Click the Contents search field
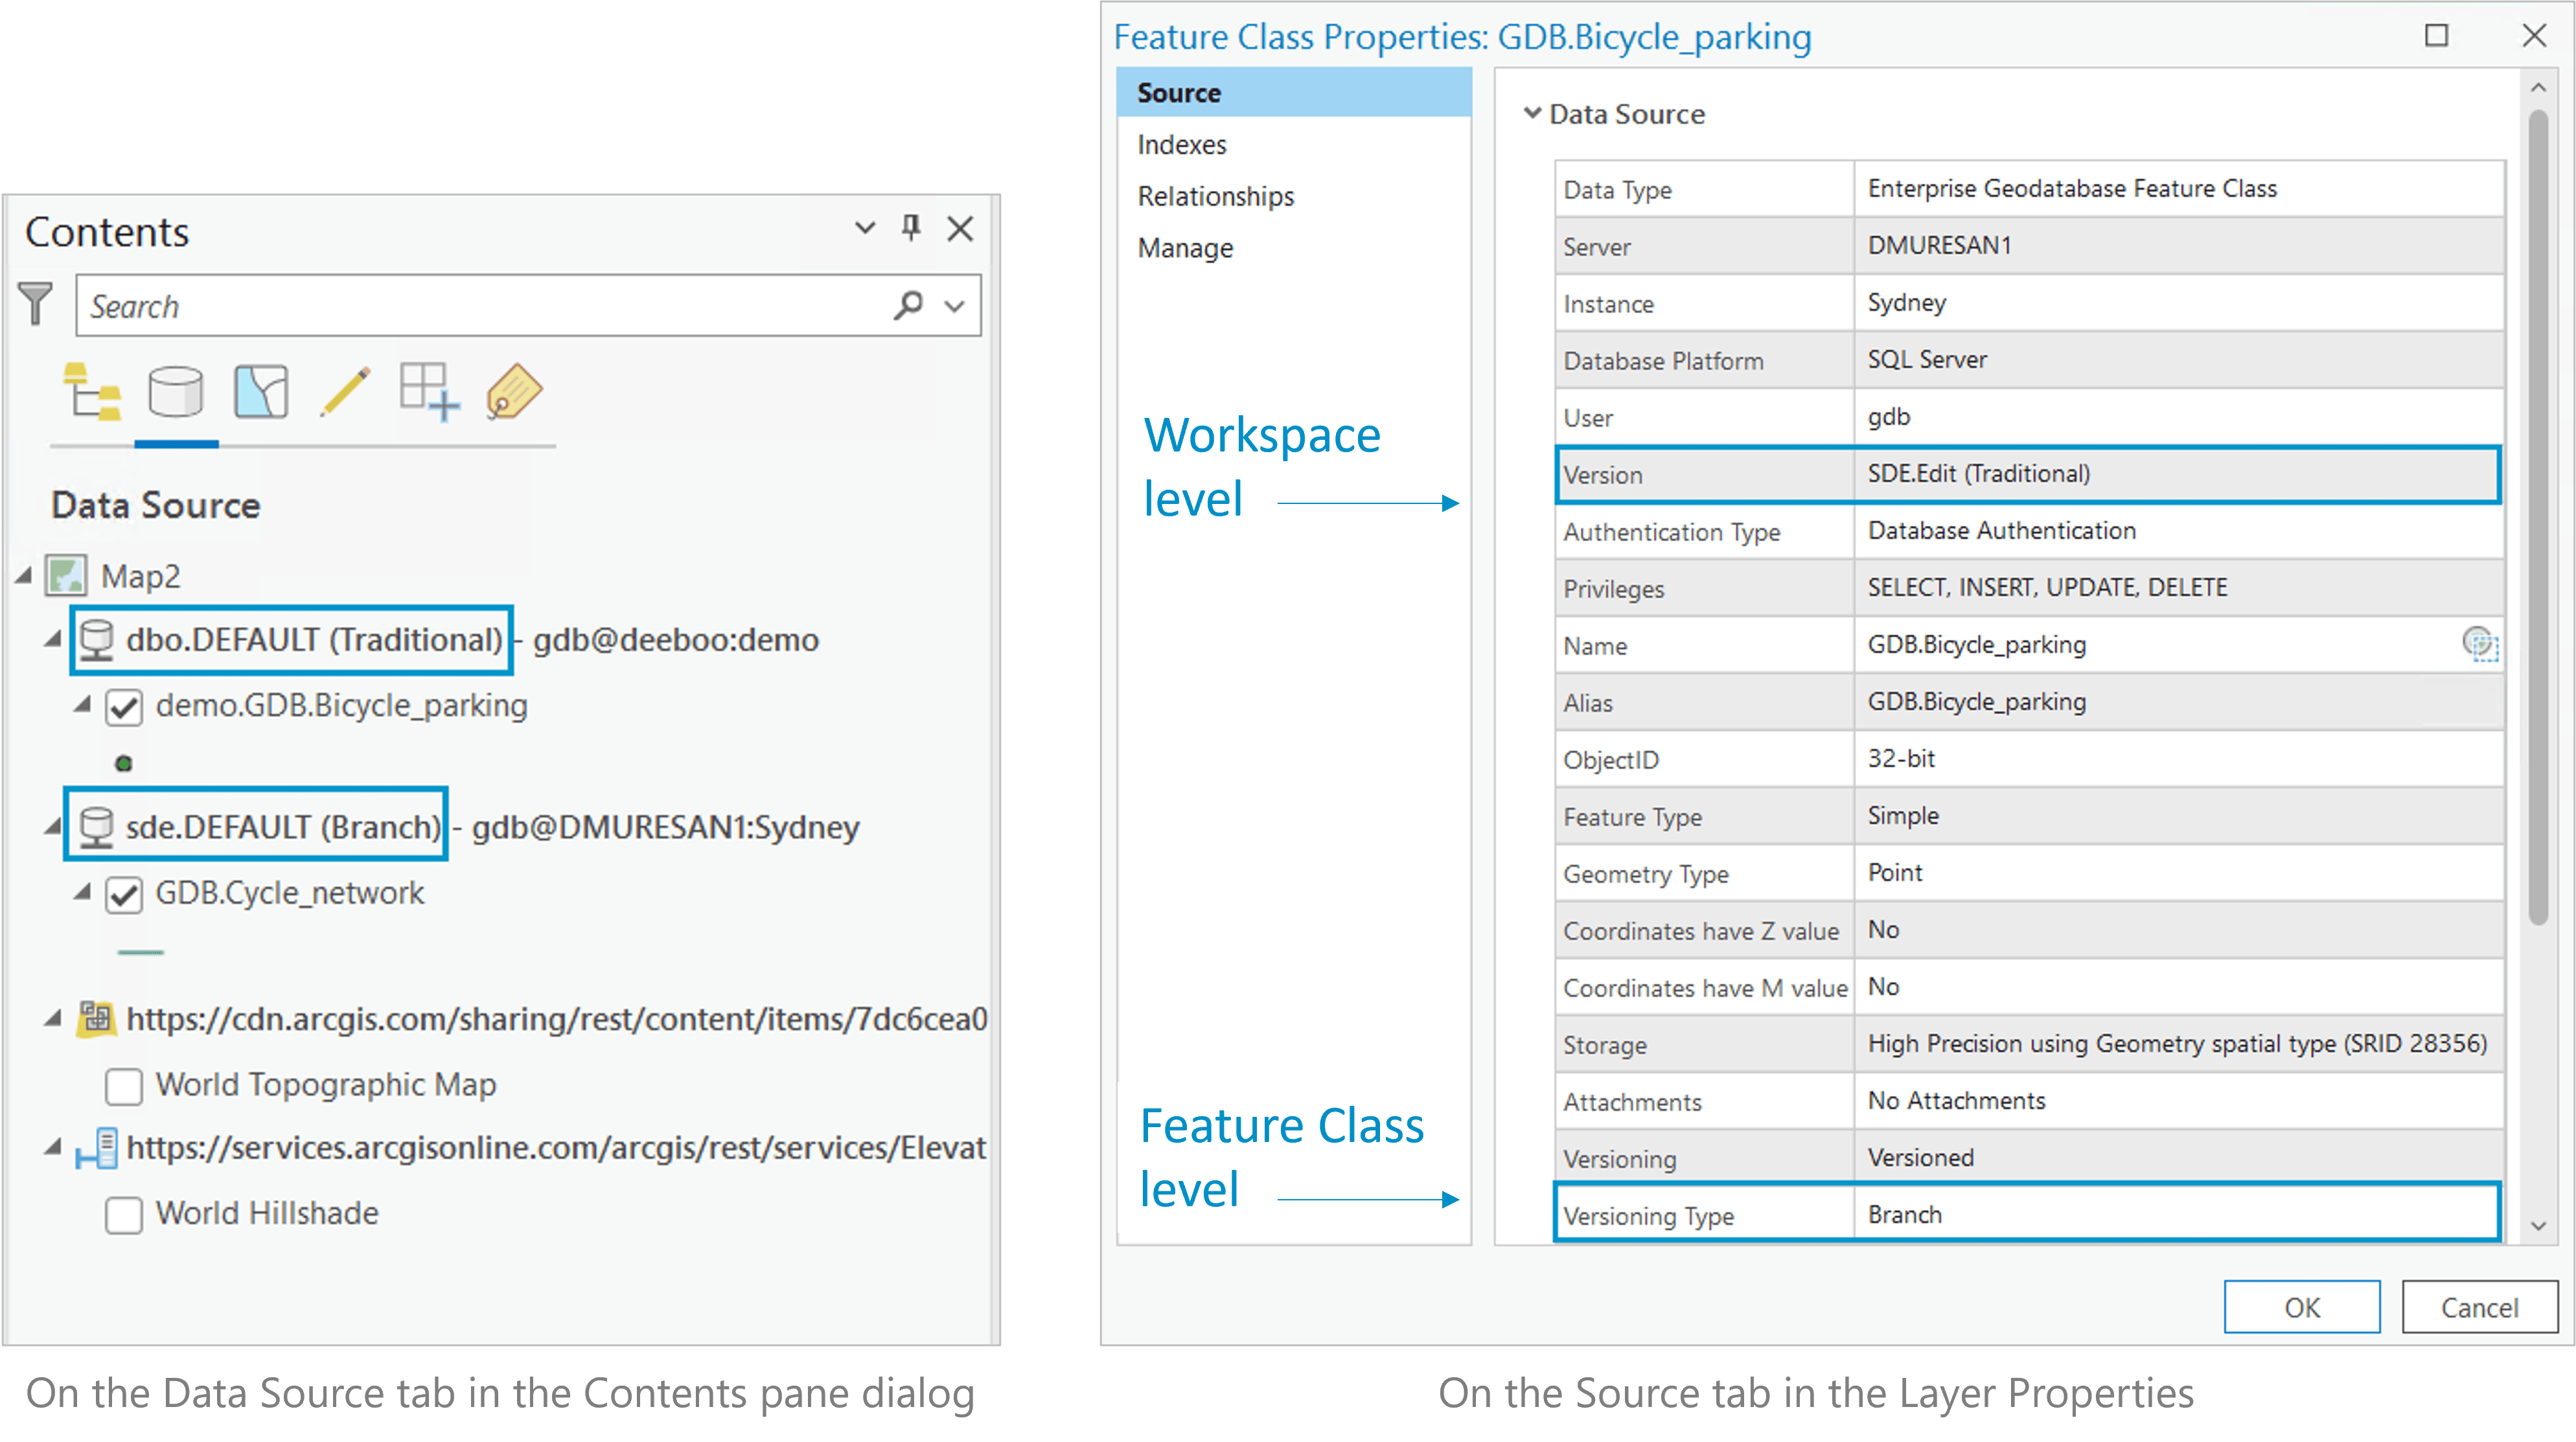Viewport: 2576px width, 1442px height. pos(480,306)
